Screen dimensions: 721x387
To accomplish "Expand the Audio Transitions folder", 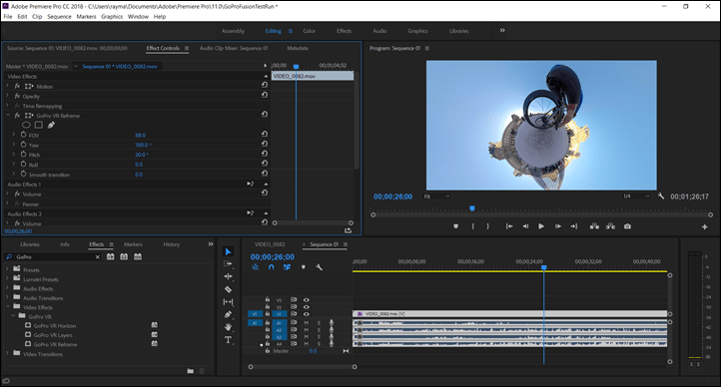I will click(7, 297).
